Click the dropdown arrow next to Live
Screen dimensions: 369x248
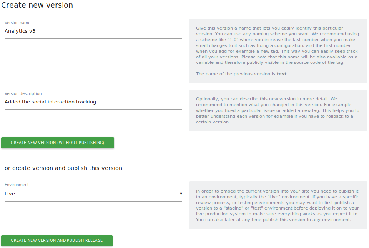[x=181, y=194]
